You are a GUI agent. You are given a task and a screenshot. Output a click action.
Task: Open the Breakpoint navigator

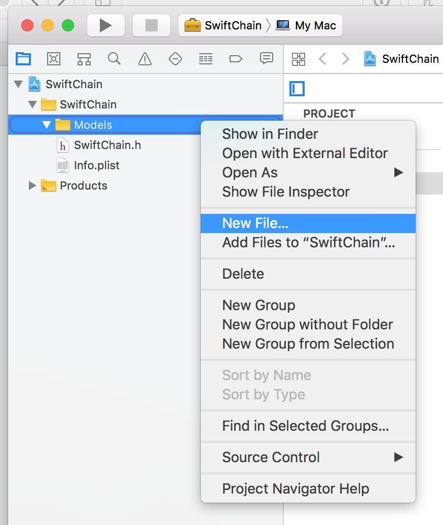pos(236,59)
